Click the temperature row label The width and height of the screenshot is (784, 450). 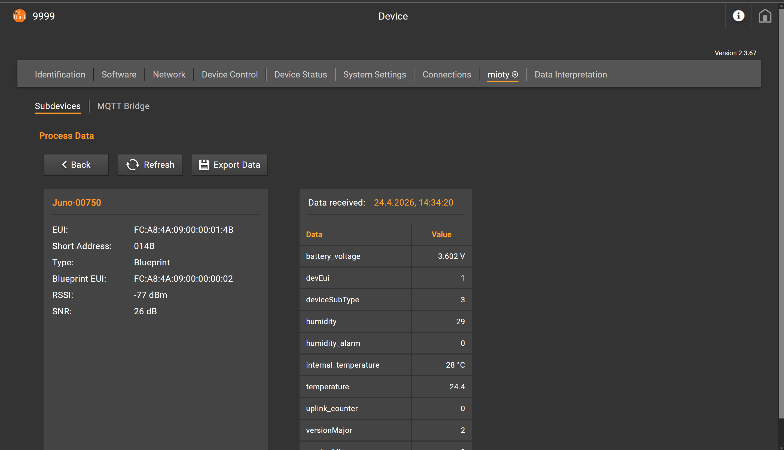(328, 387)
